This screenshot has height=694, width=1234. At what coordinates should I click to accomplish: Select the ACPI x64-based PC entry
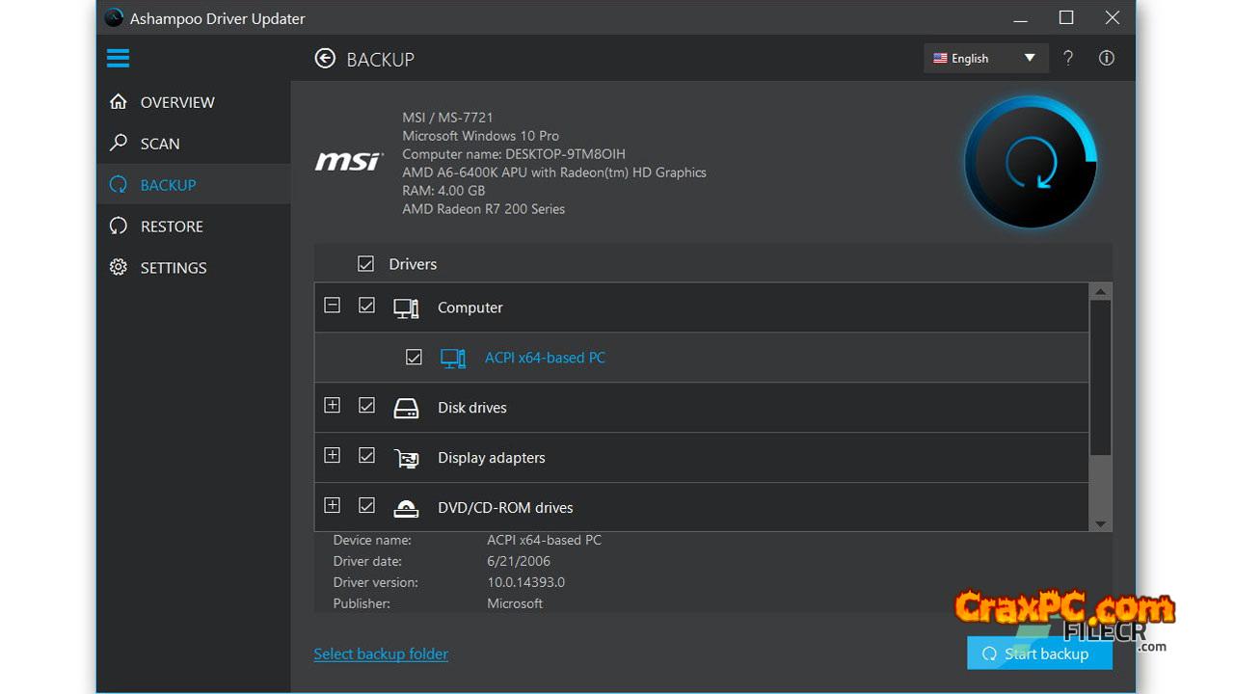click(x=545, y=358)
